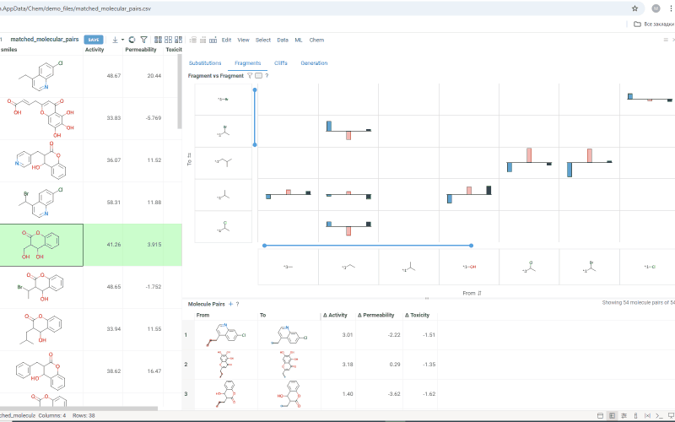The width and height of the screenshot is (675, 422).
Task: Click the right handle of horizontal range slider
Action: (471, 246)
